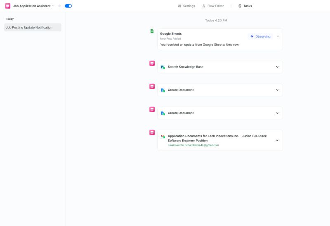Click the New Row Added subtitle

[x=170, y=38]
